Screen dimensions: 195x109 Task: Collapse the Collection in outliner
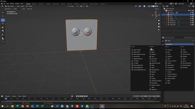(x=165, y=11)
